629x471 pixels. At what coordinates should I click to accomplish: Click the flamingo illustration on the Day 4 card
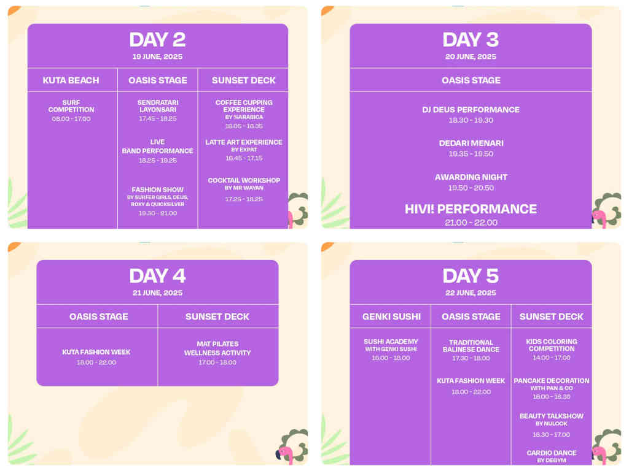tap(286, 454)
